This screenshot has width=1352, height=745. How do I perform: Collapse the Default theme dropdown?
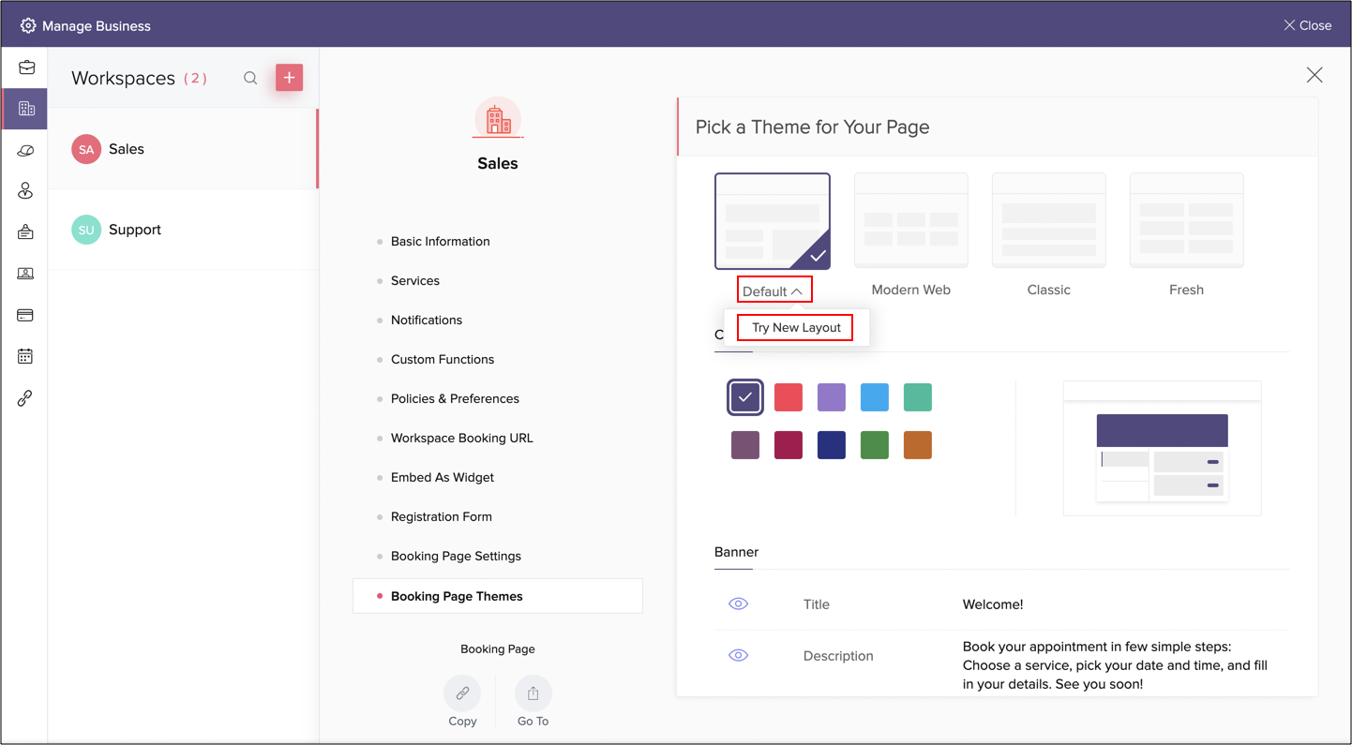click(x=774, y=290)
